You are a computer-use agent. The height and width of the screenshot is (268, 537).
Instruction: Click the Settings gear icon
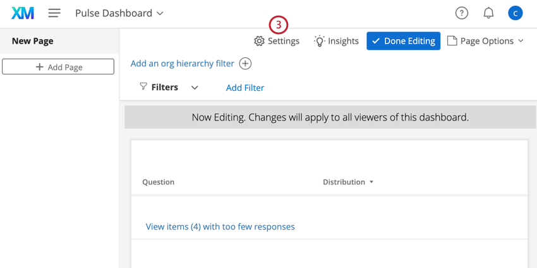(259, 41)
